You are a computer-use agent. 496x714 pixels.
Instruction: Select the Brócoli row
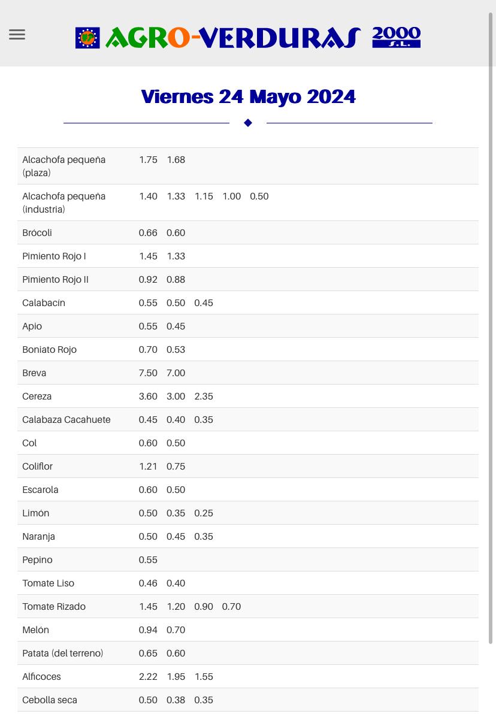point(248,232)
